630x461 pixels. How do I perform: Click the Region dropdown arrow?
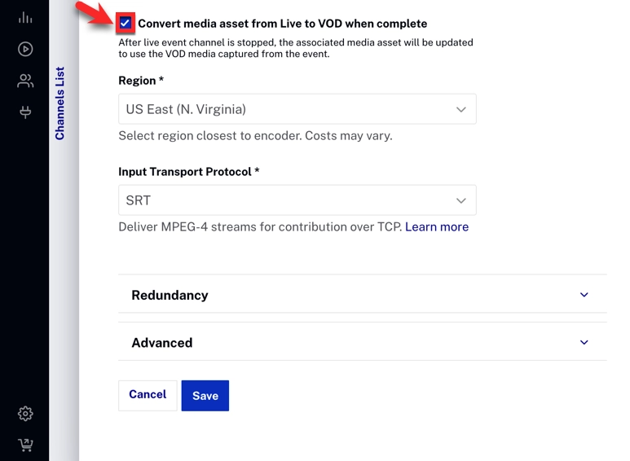coord(460,109)
